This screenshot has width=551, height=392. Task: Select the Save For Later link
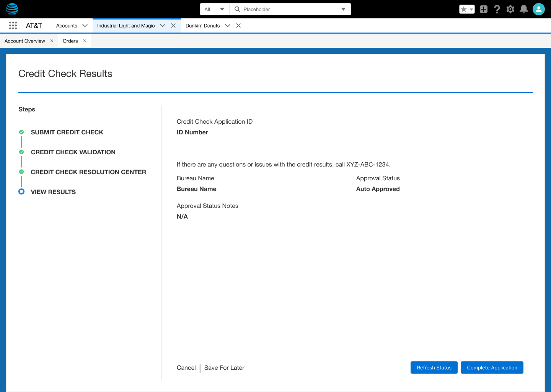point(224,367)
